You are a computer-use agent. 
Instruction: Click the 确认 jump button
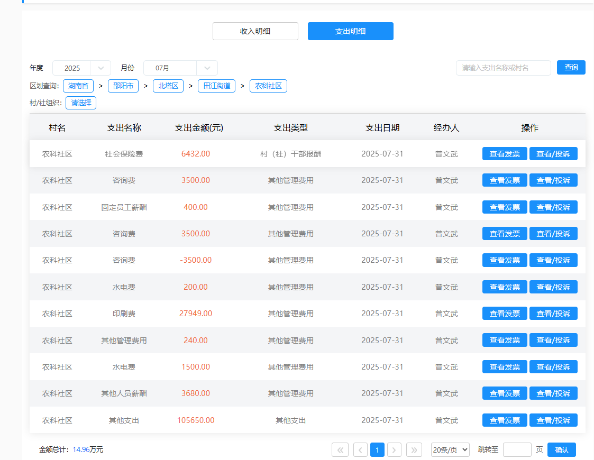pyautogui.click(x=561, y=450)
